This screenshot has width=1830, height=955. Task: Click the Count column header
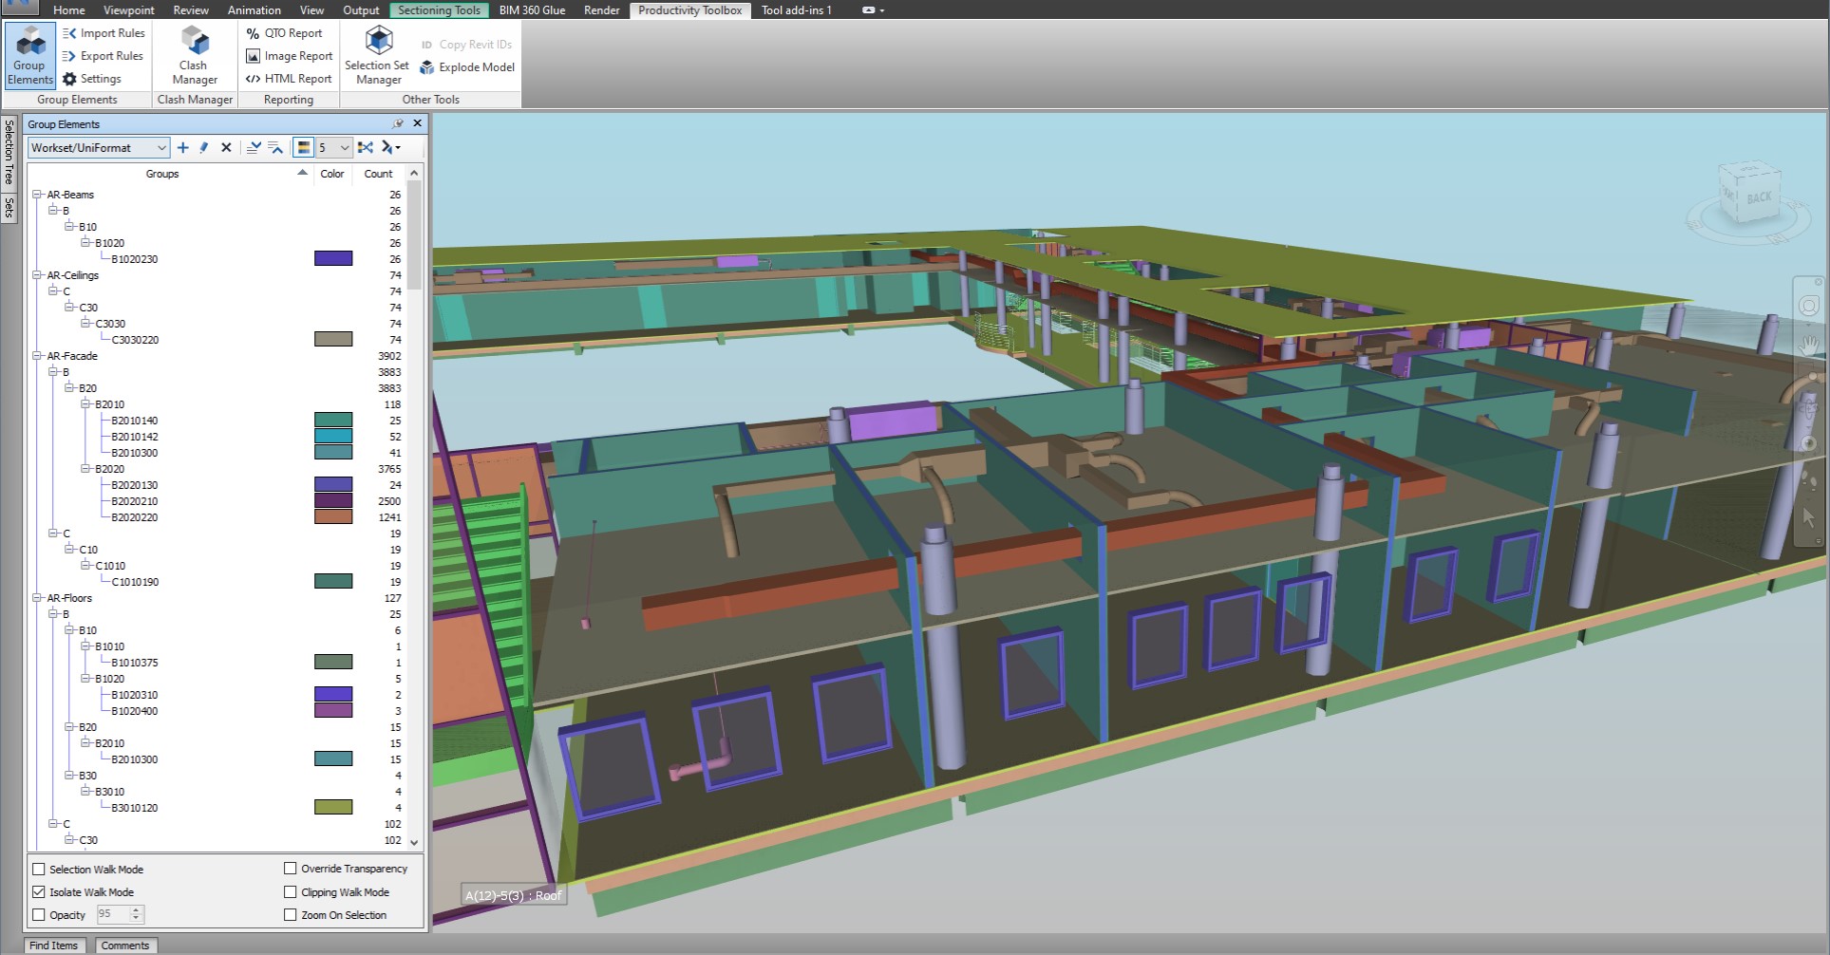point(378,174)
